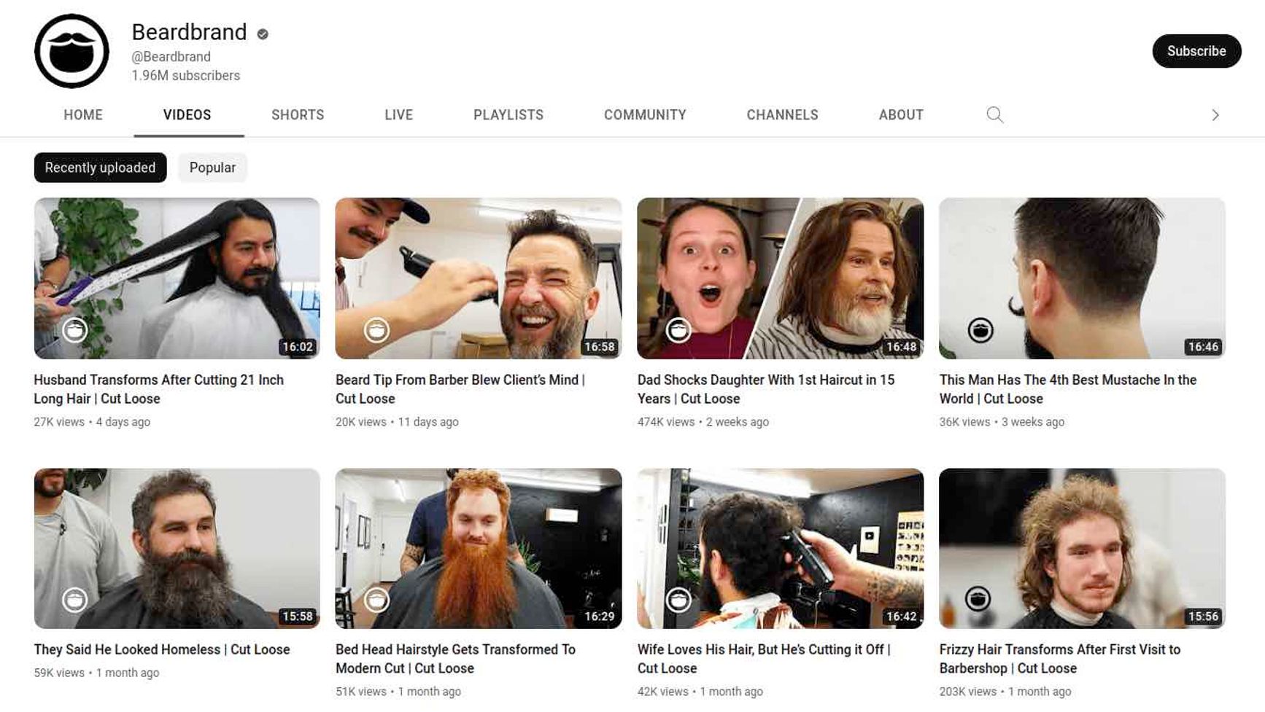Click title 'Dad Shocks Daughter With 1st Haircut'

click(x=766, y=389)
